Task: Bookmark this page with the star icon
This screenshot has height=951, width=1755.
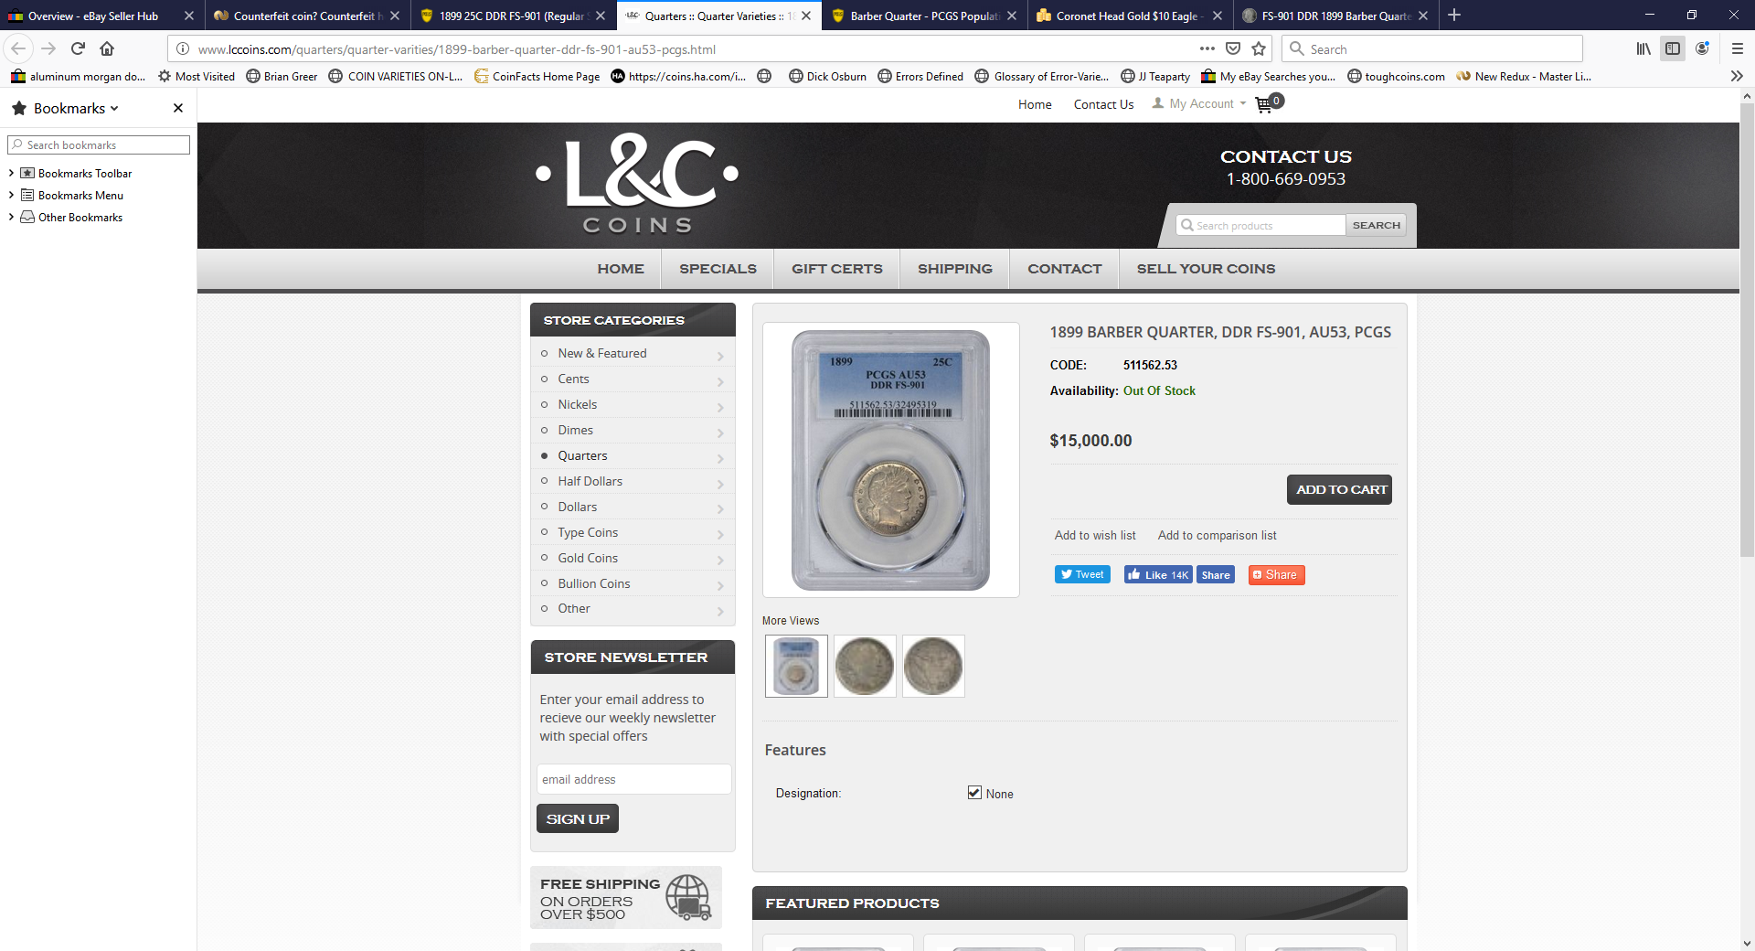Action: [1259, 48]
